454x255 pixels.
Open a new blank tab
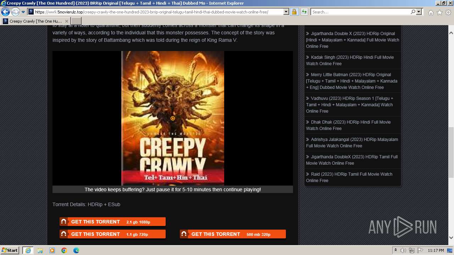coord(76,21)
